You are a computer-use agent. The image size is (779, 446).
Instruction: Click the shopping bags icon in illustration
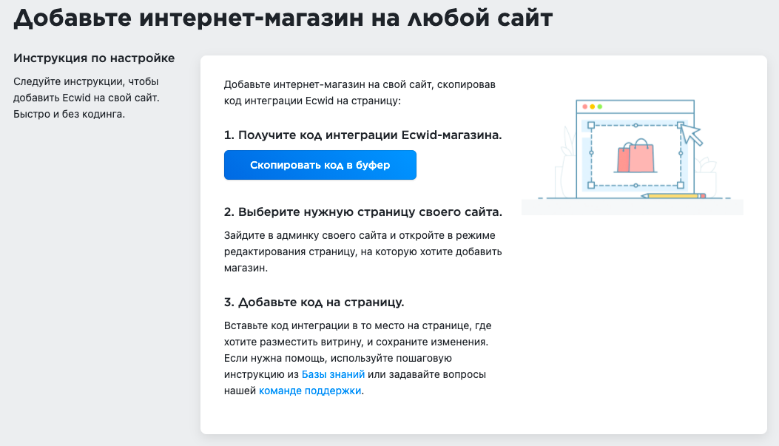[x=636, y=157]
